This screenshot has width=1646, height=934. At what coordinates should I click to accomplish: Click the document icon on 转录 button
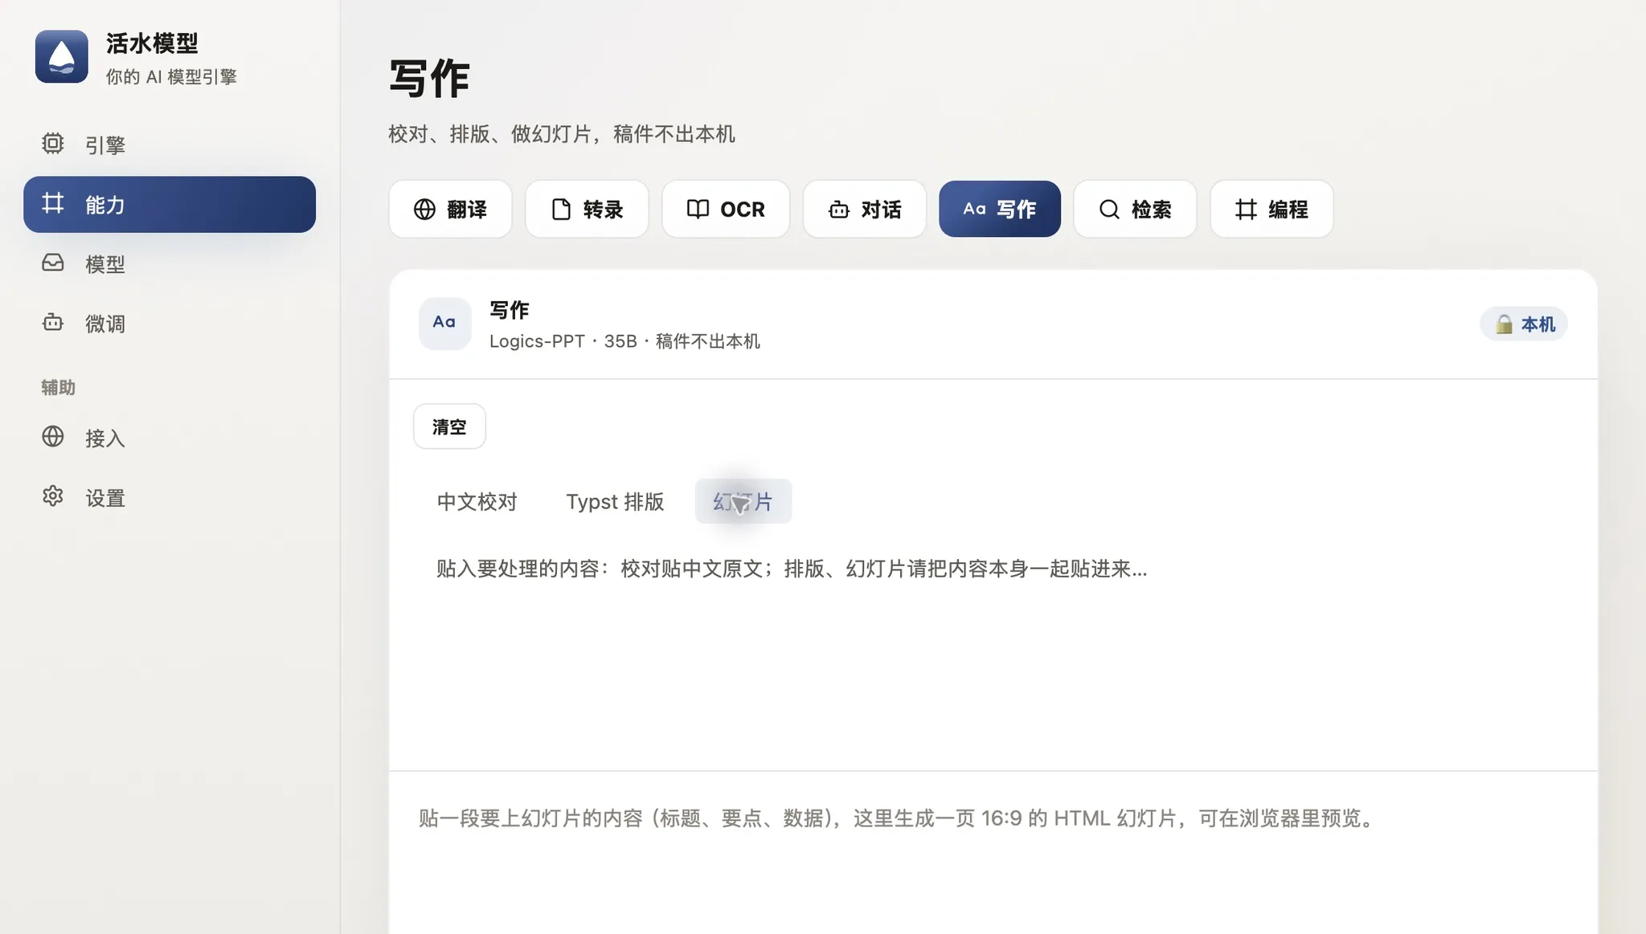click(561, 209)
